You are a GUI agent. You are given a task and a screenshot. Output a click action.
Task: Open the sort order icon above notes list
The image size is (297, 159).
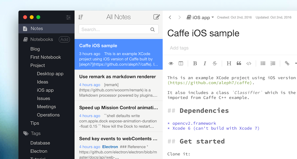pos(81,17)
